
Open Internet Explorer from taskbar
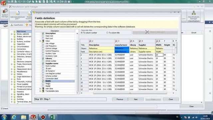tap(14, 117)
